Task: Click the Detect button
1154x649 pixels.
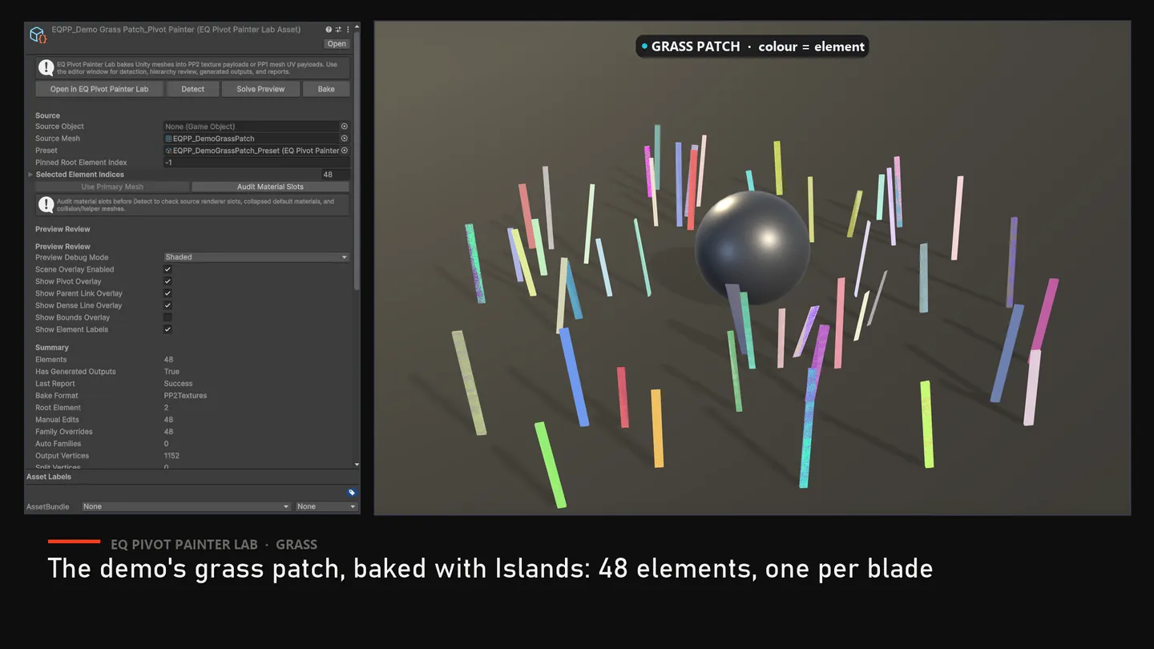Action: coord(192,89)
